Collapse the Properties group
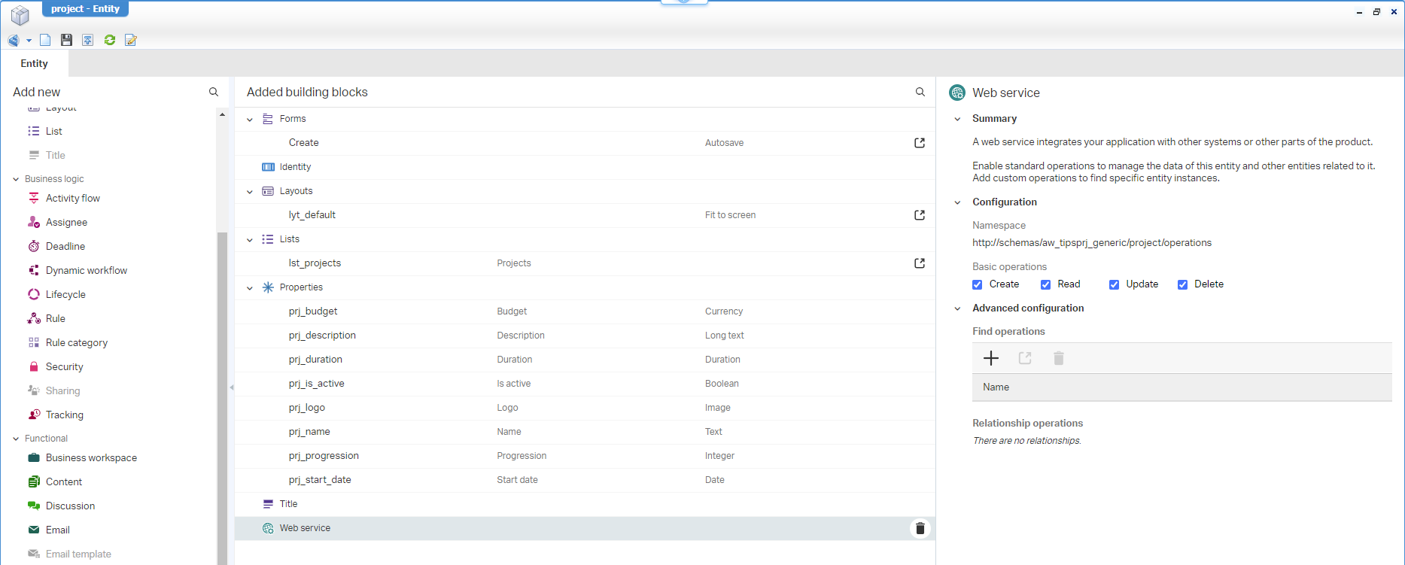Image resolution: width=1405 pixels, height=565 pixels. click(250, 287)
